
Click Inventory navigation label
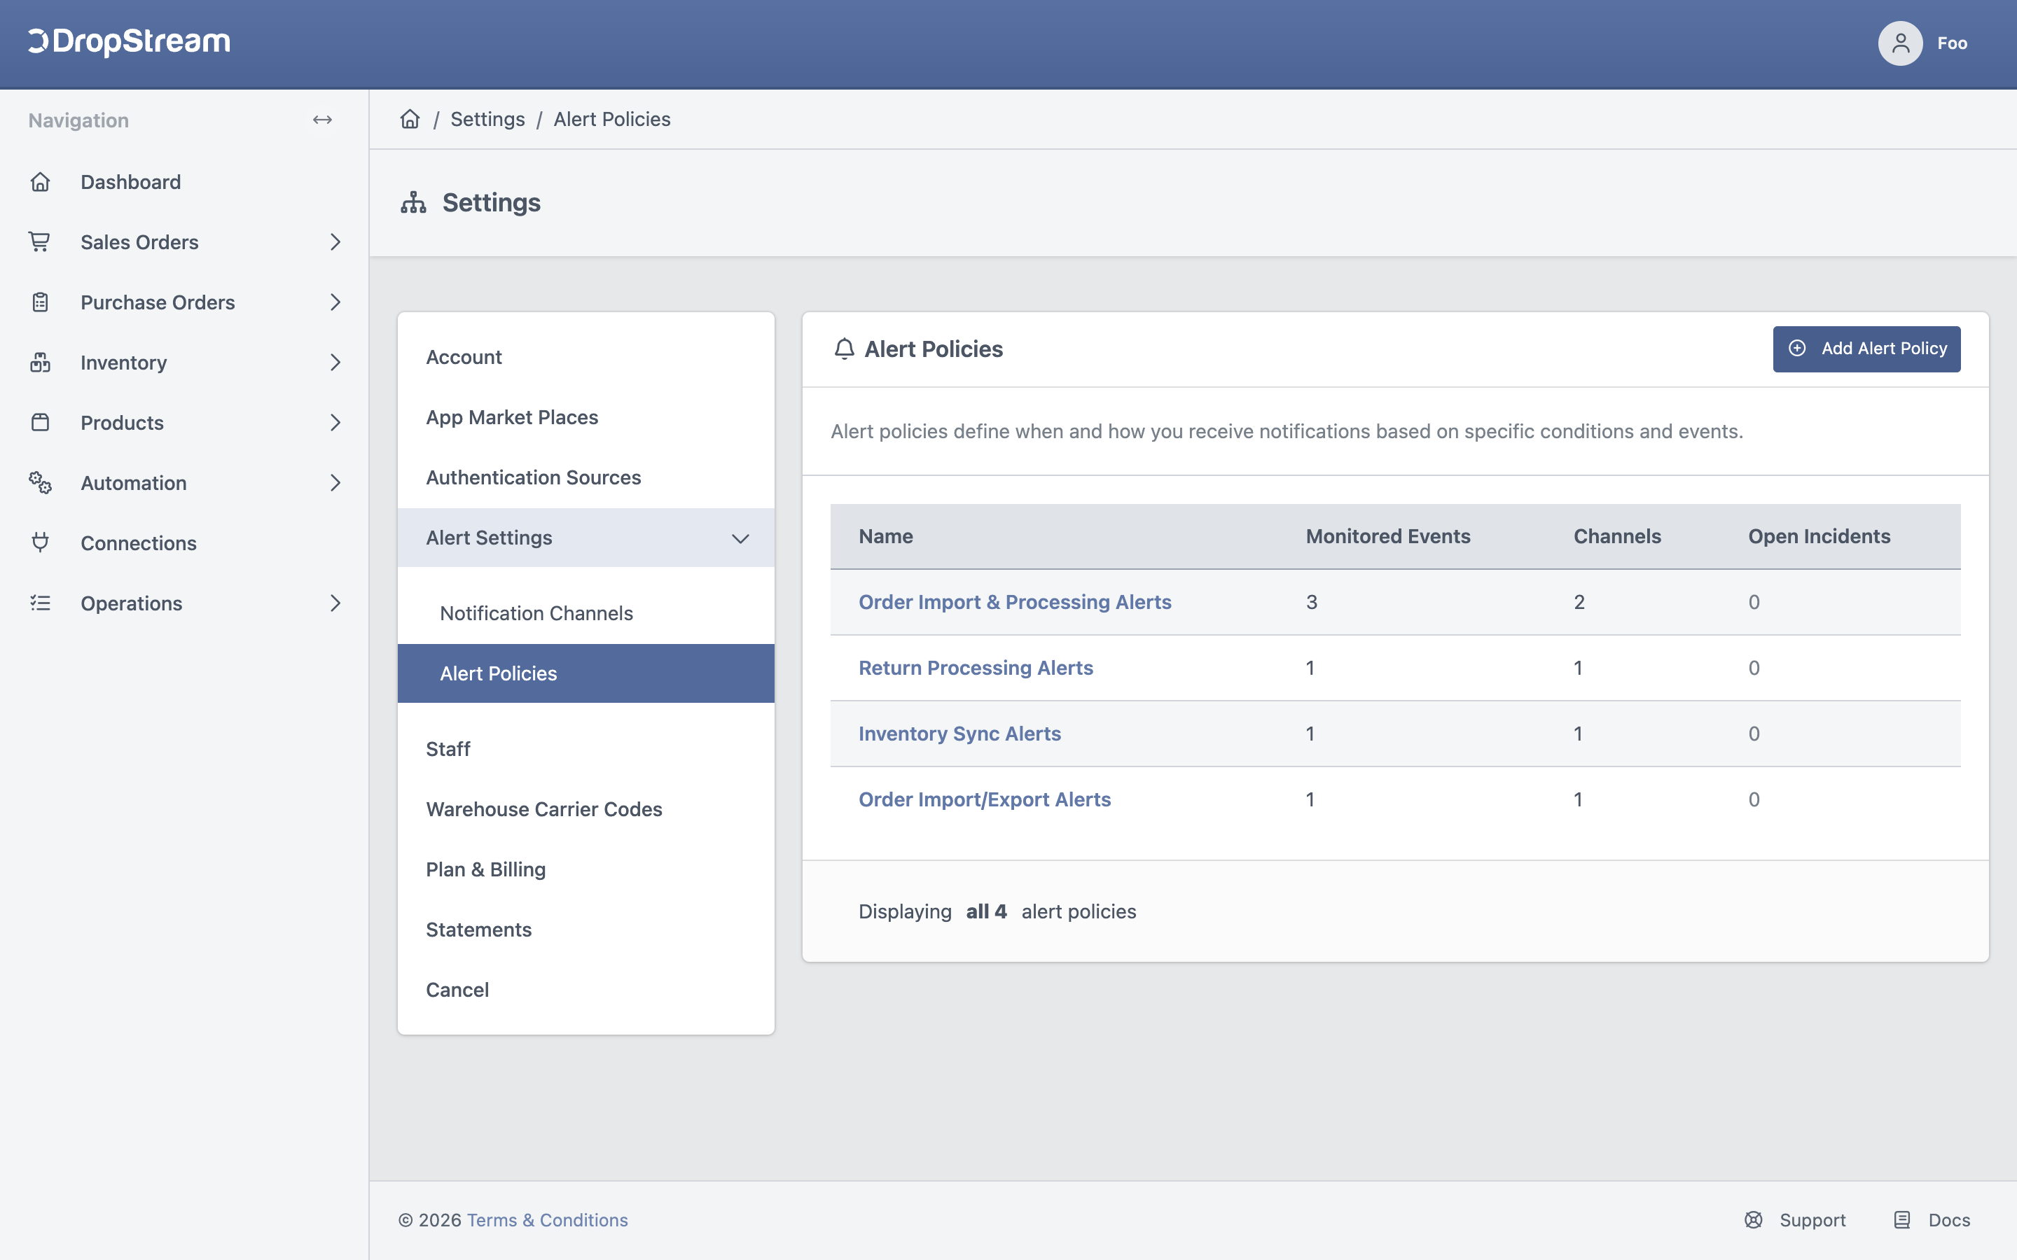click(123, 363)
